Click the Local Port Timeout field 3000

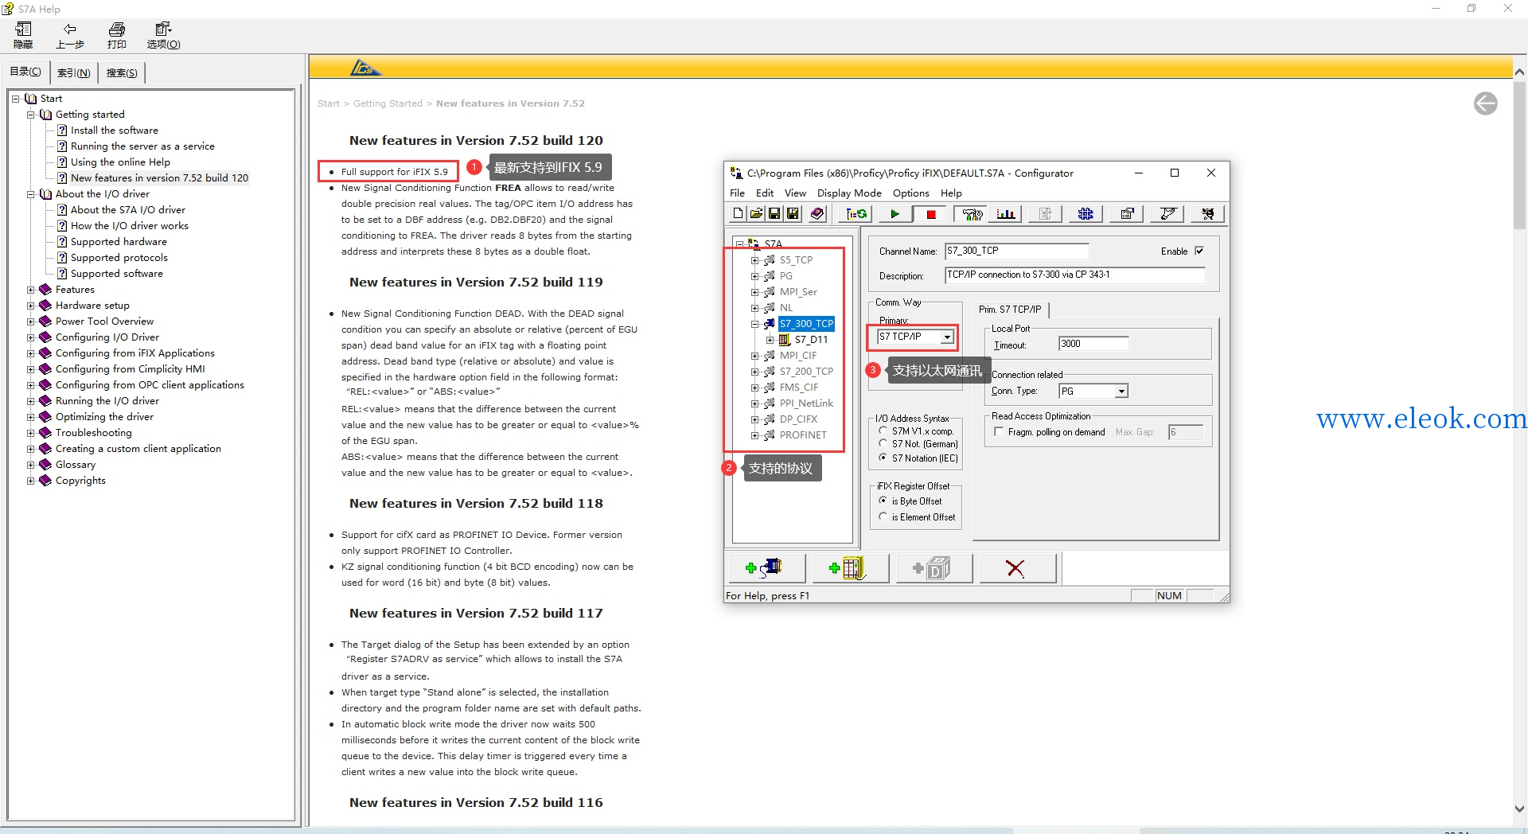(1093, 344)
